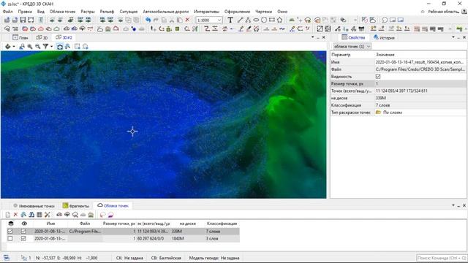Switch to the Фрагменты tab

[x=76, y=206]
